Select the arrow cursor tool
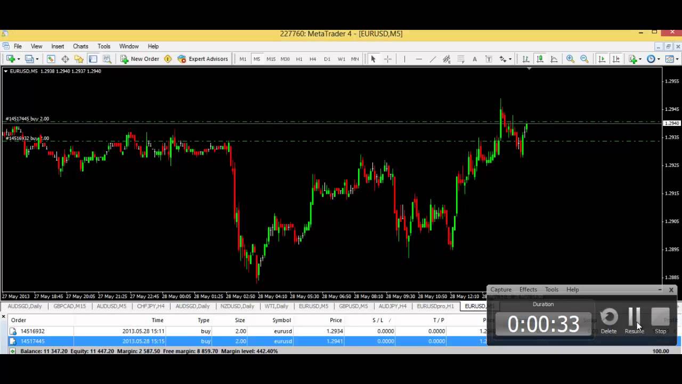The width and height of the screenshot is (682, 384). (x=373, y=59)
